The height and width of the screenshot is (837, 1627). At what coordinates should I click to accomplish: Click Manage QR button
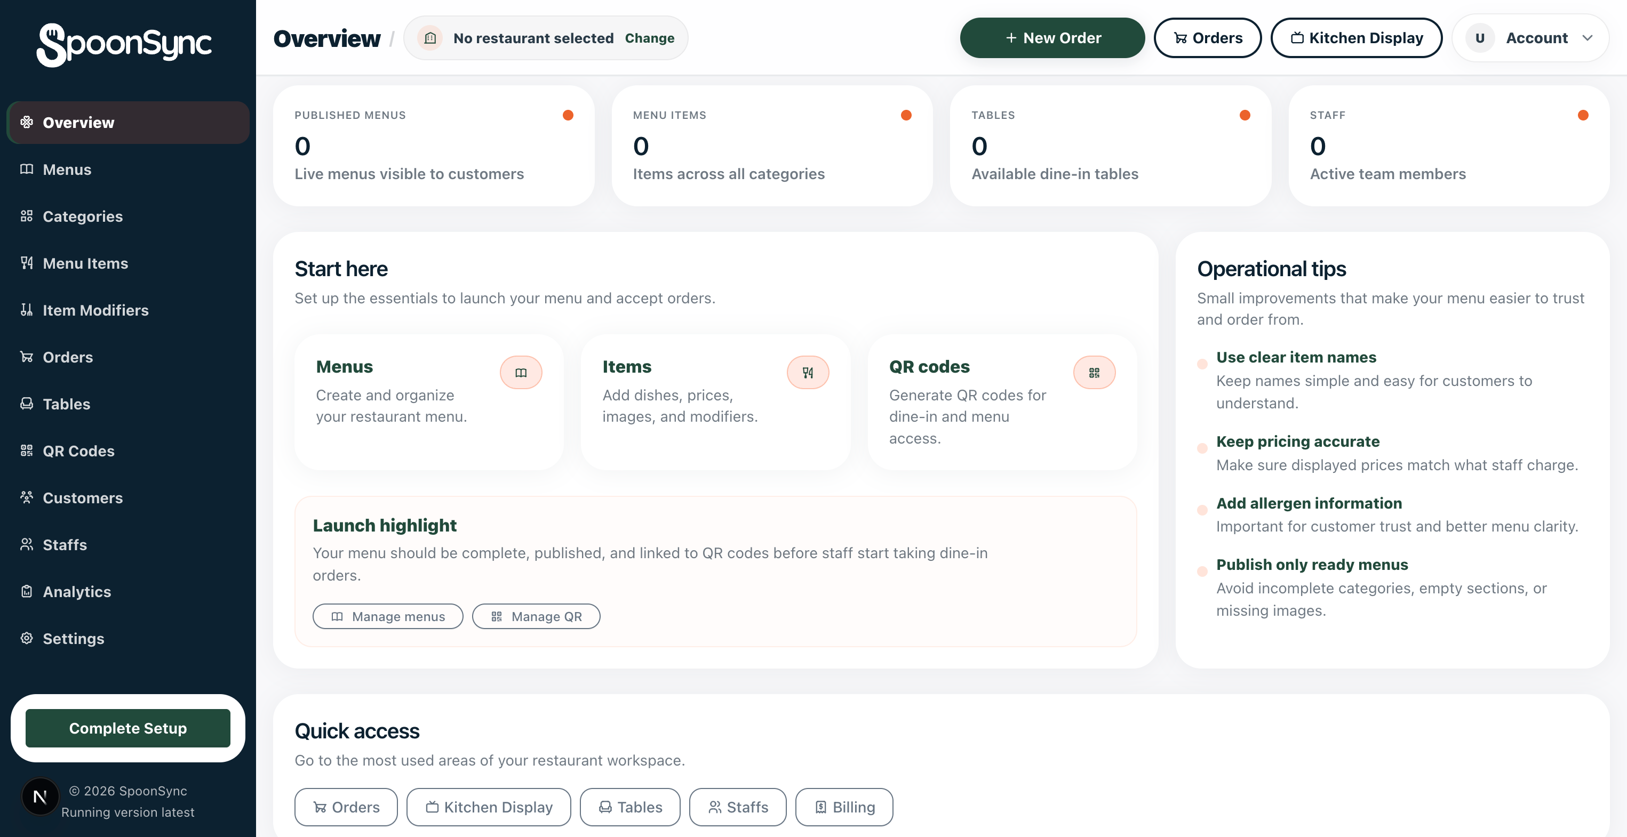[x=536, y=616]
